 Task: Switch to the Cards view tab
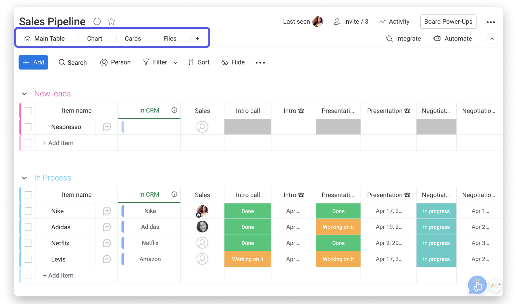[x=133, y=39]
